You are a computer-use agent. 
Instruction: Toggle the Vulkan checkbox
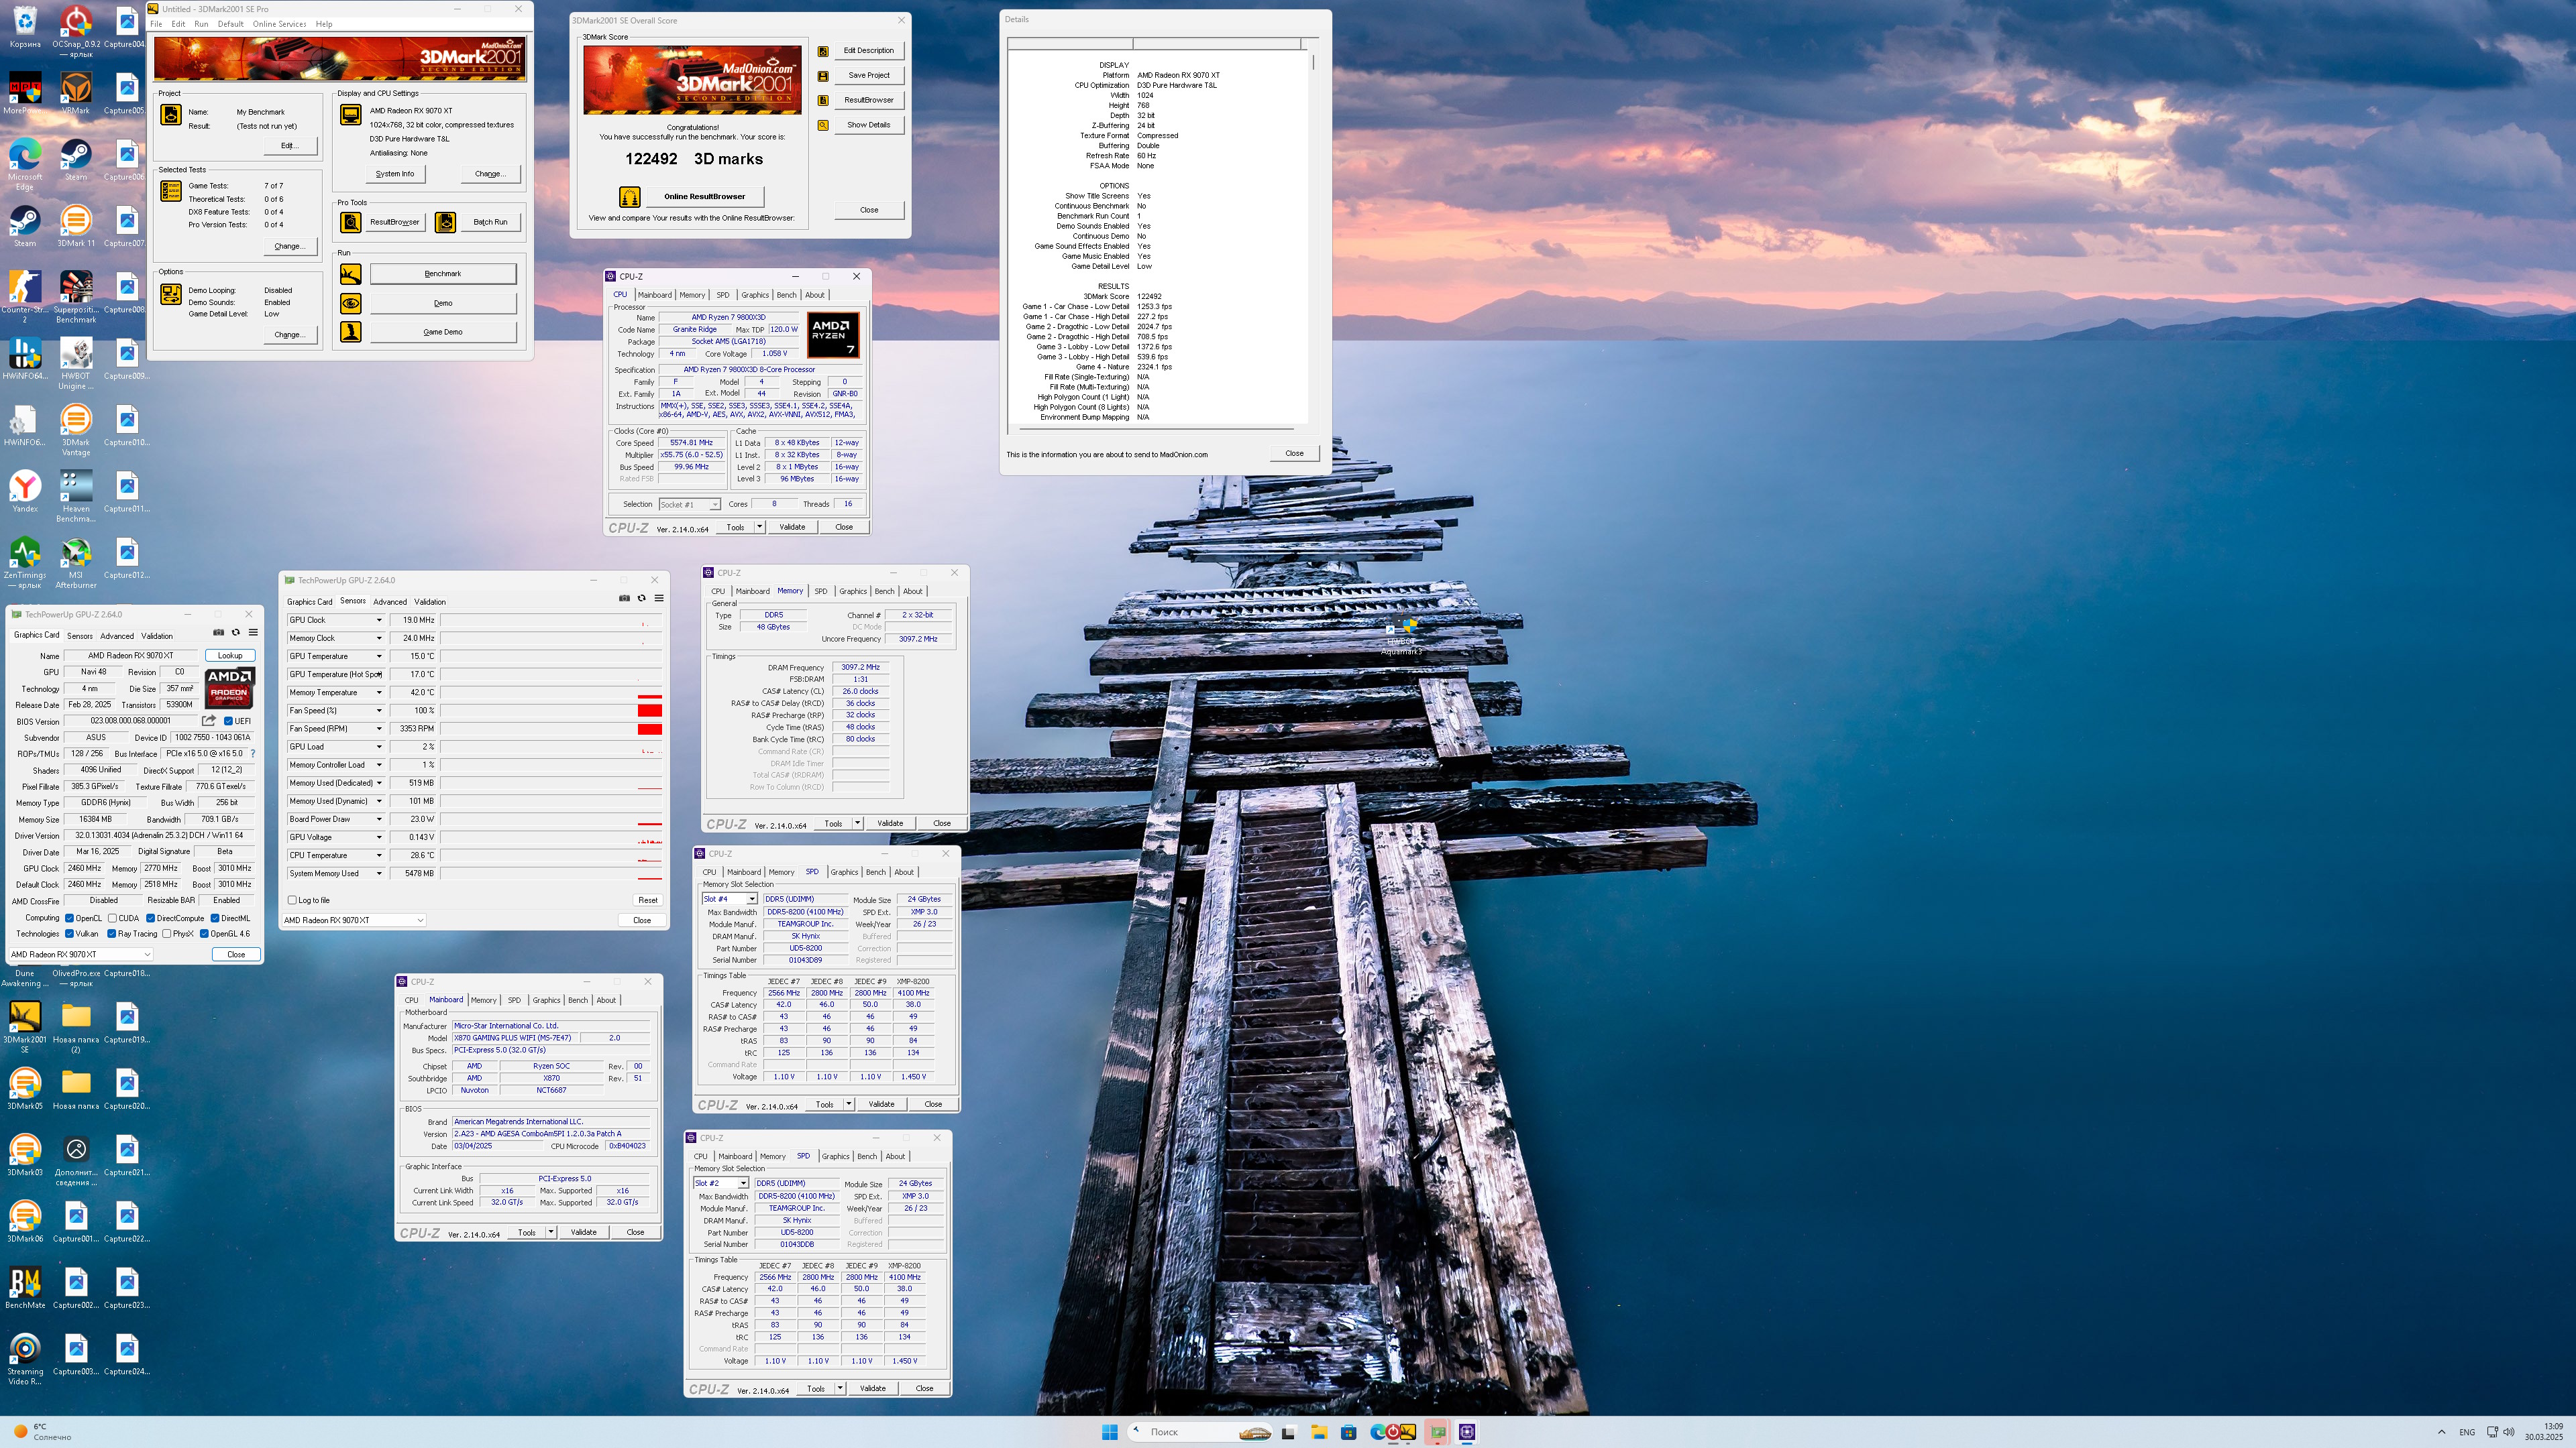tap(69, 933)
